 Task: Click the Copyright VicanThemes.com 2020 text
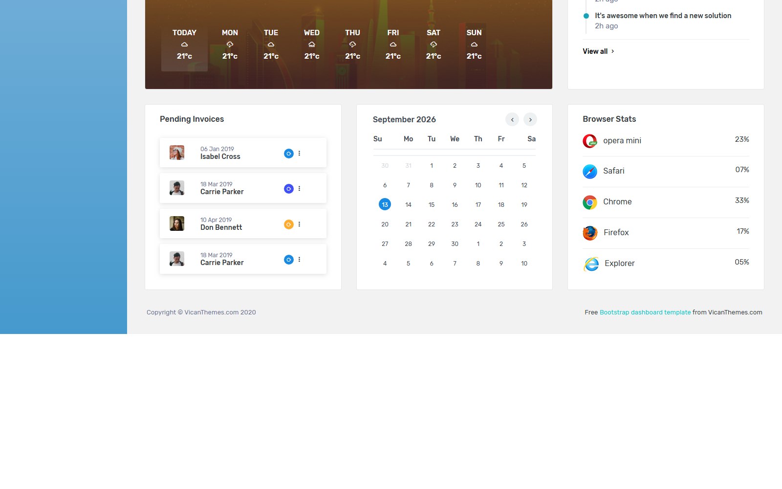coord(201,312)
